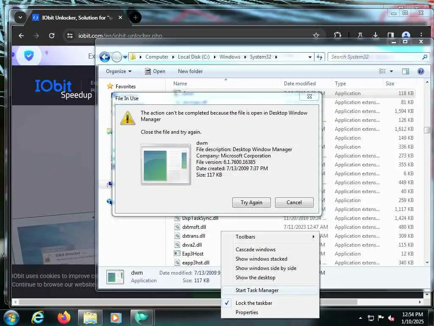Open Explorer help icon

[x=421, y=71]
